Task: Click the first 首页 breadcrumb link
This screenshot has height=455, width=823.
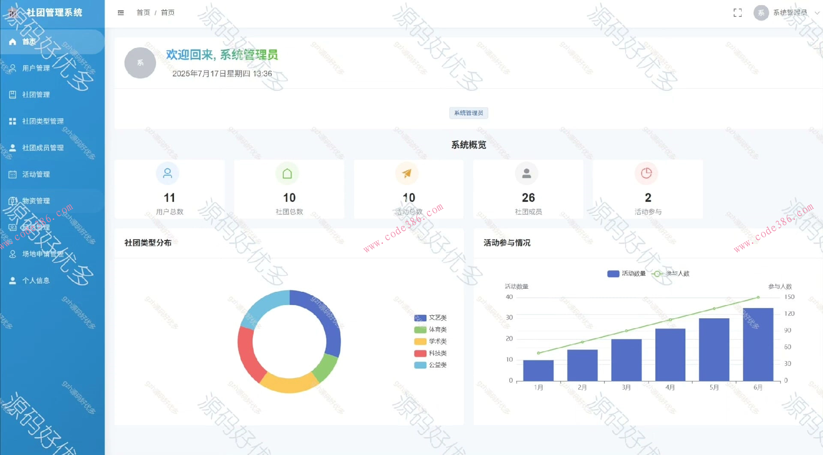Action: (x=143, y=13)
